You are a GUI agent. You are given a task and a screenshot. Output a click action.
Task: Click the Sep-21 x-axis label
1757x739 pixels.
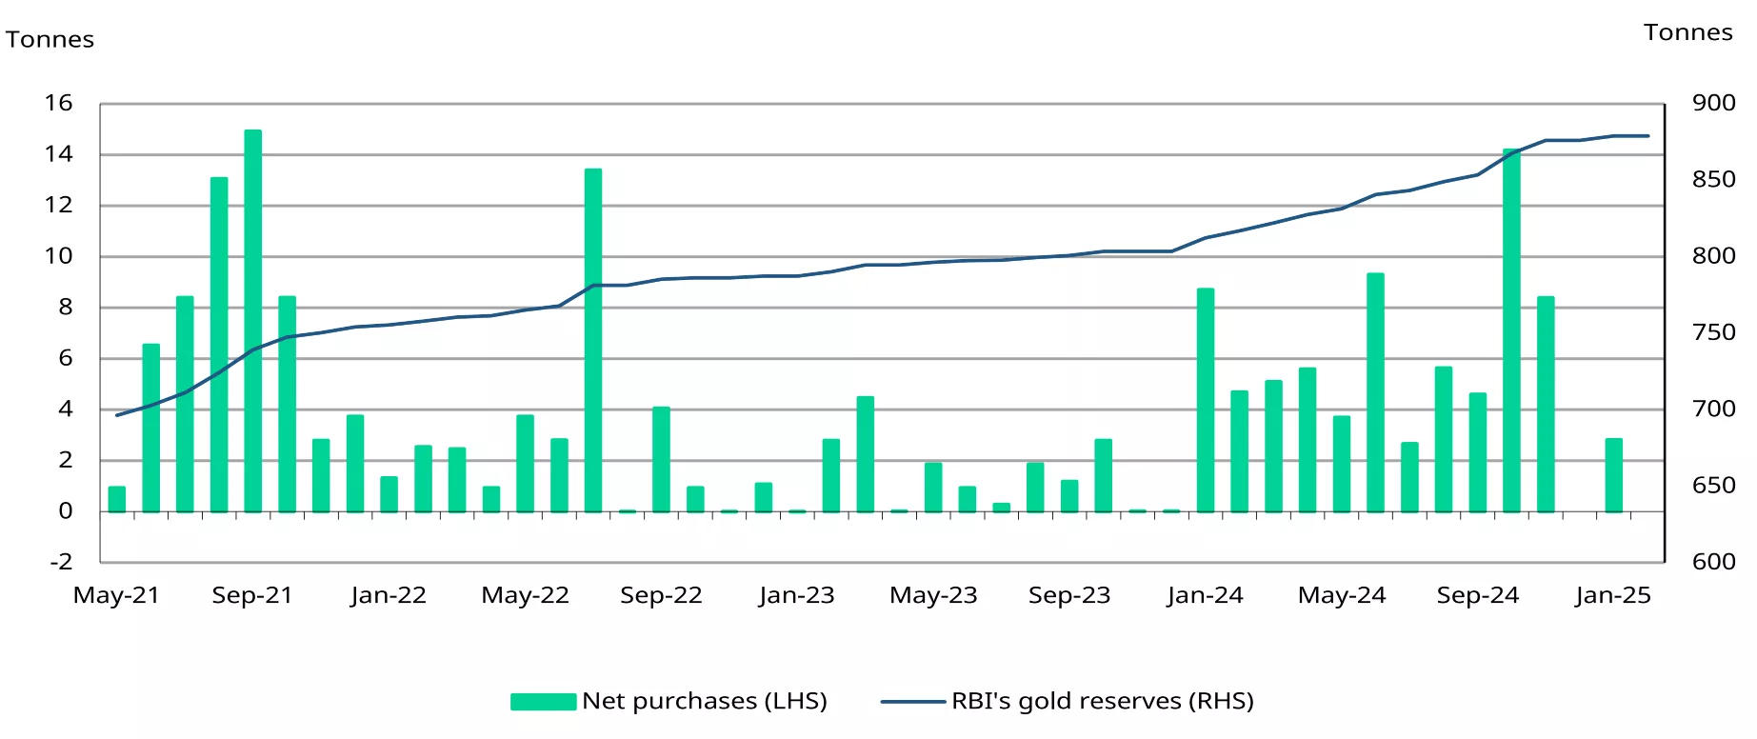[252, 596]
